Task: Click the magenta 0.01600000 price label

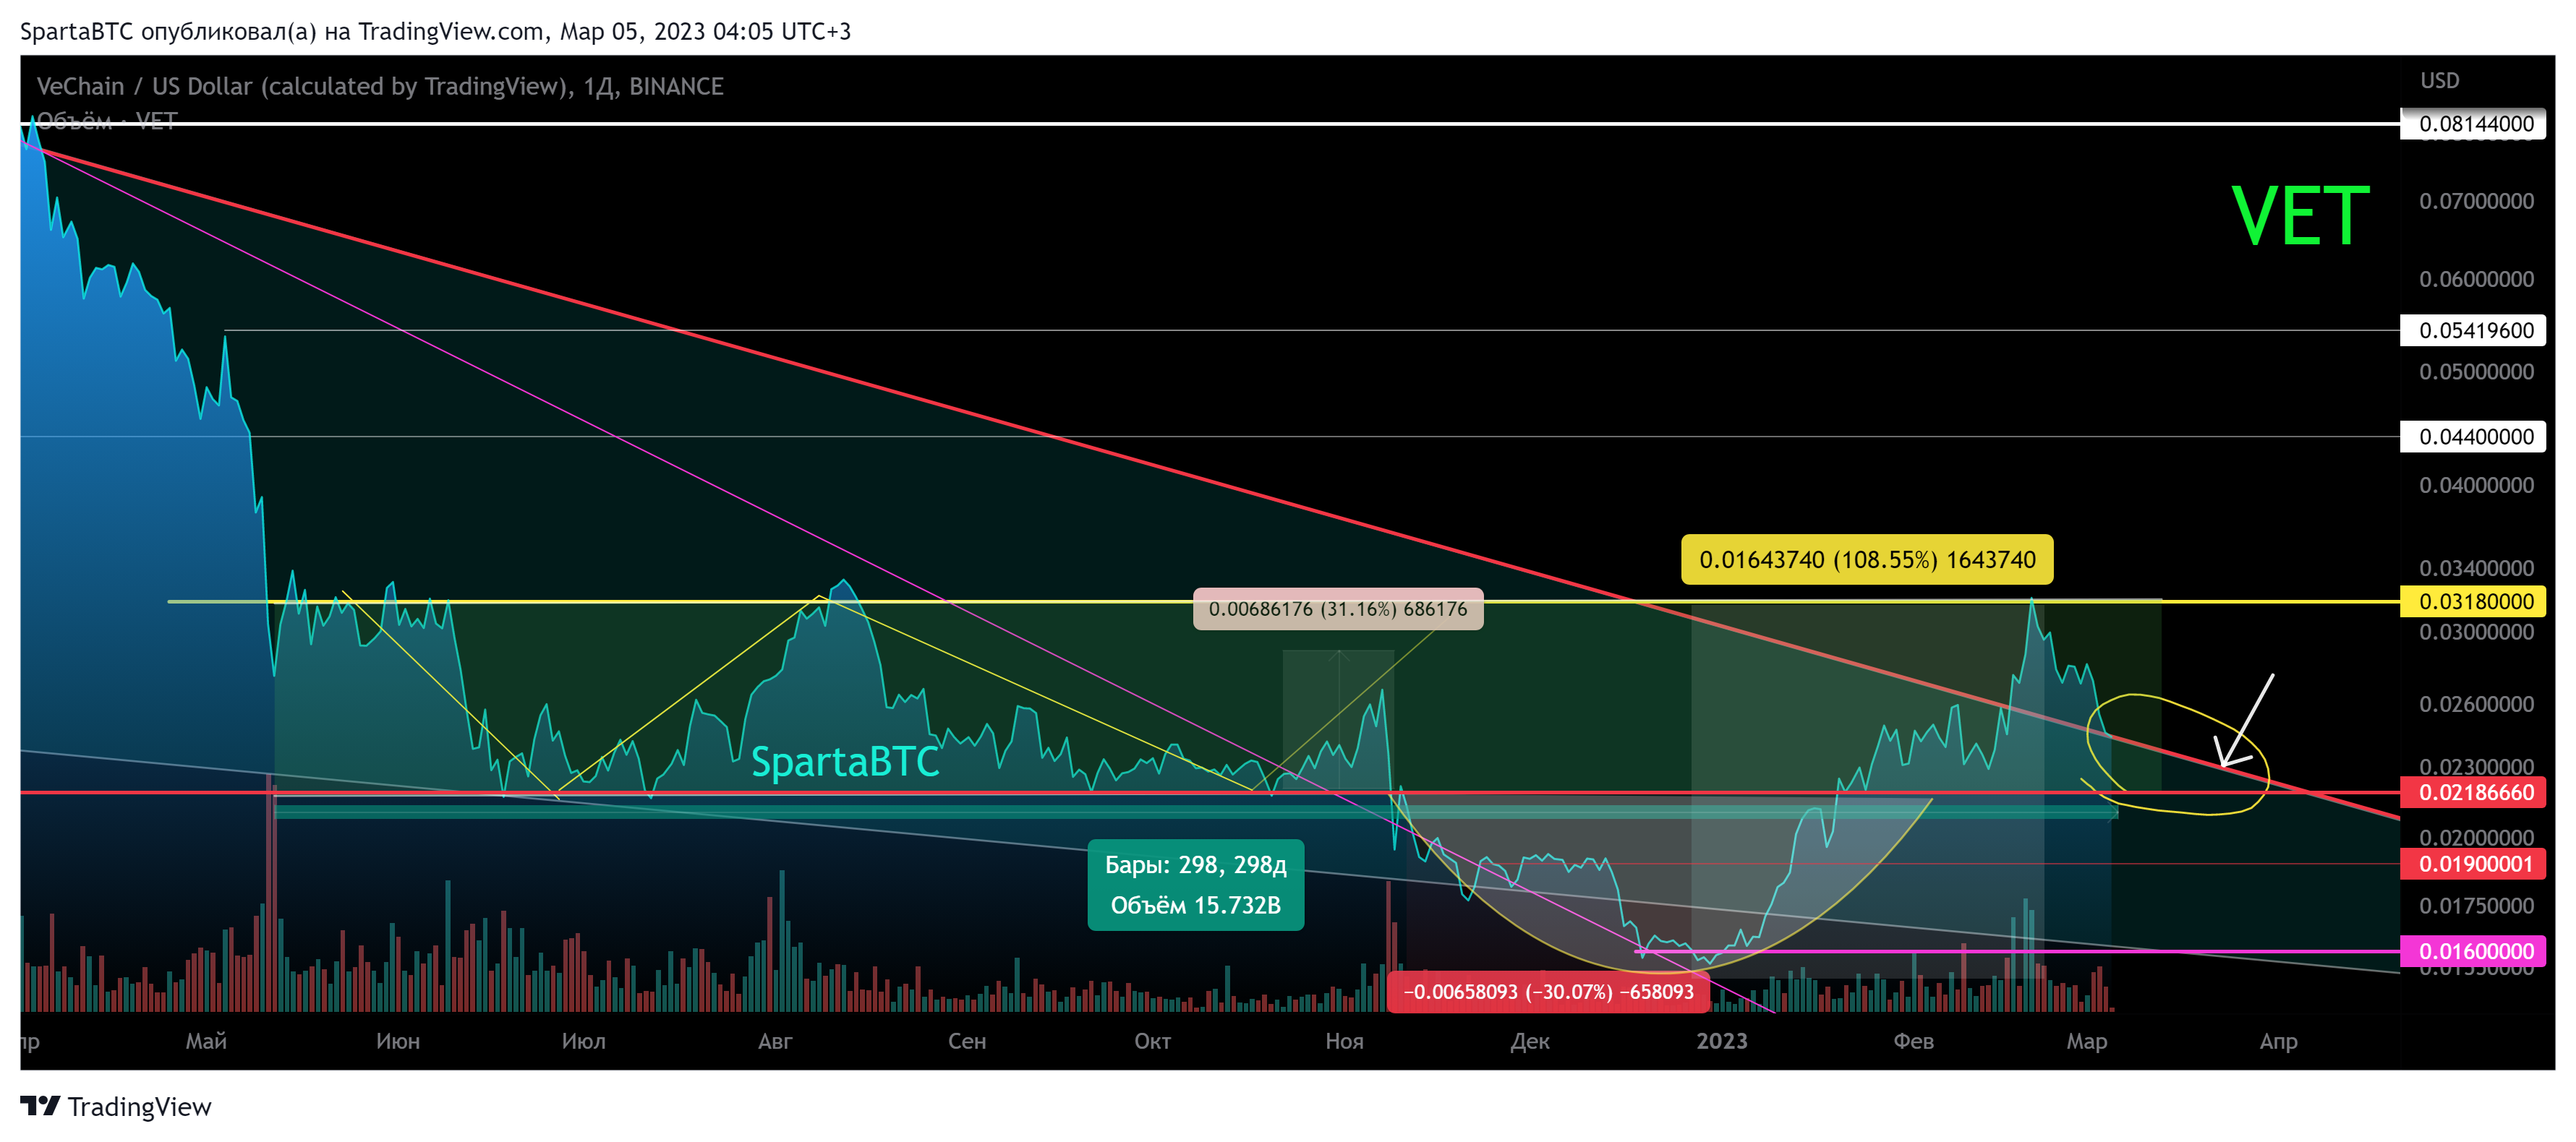Action: tap(2472, 951)
